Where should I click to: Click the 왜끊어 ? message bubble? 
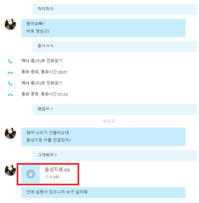(x=114, y=109)
